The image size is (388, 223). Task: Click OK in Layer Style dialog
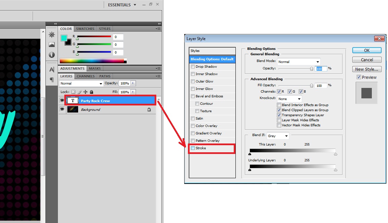click(x=367, y=50)
